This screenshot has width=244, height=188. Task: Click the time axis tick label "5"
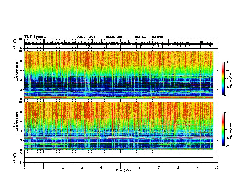click(120, 168)
